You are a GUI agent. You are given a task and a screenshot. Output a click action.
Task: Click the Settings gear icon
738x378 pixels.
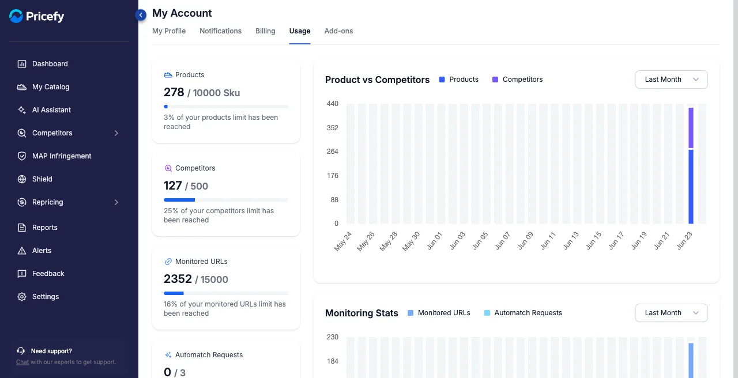(x=22, y=297)
